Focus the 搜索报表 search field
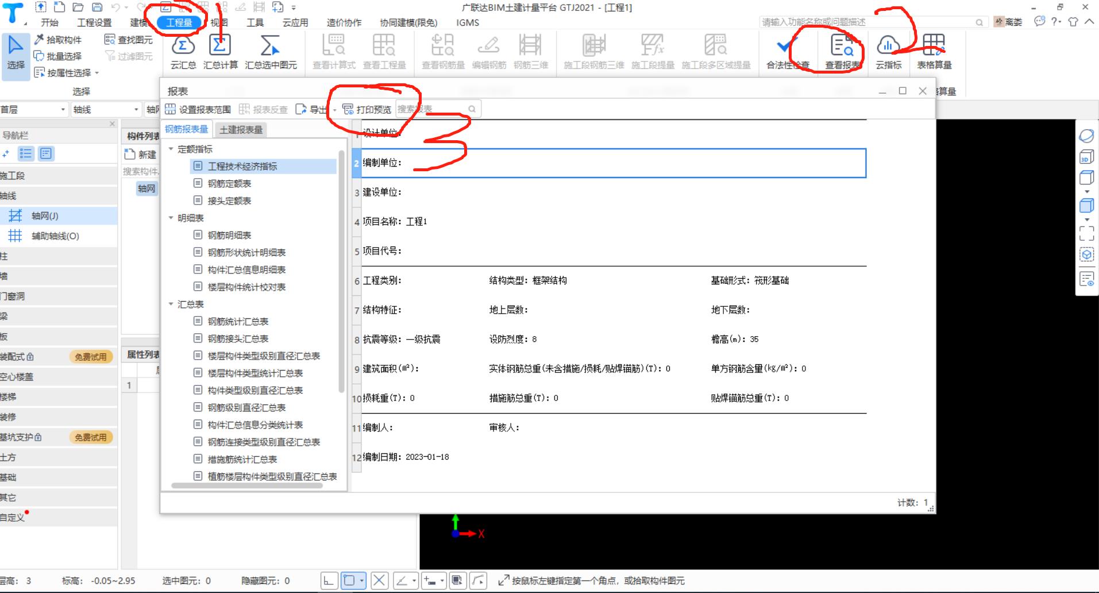Image resolution: width=1099 pixels, height=593 pixels. (438, 109)
